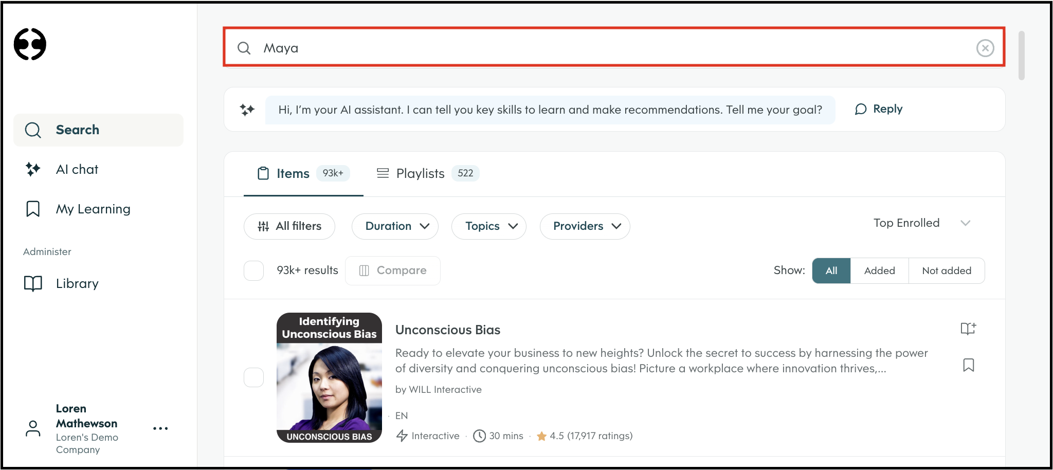Click the AI assistant sparkle icon
1053x470 pixels.
247,110
